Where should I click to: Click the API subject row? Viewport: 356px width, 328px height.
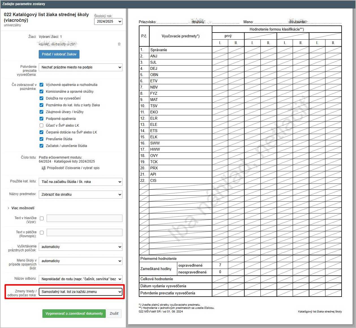240,174
